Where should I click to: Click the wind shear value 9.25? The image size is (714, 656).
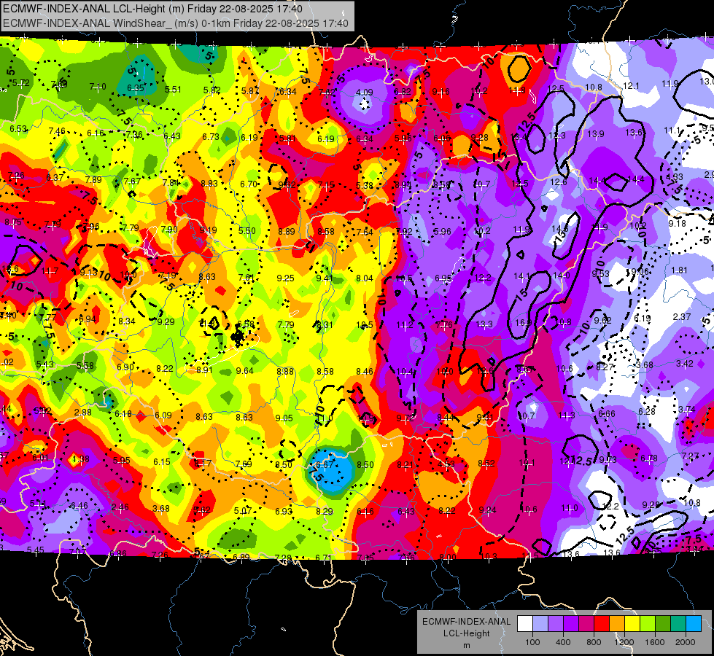click(x=285, y=278)
